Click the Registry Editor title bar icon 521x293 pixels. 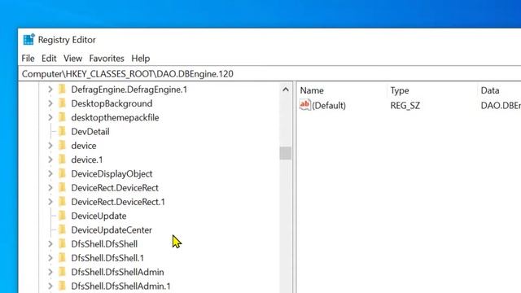point(29,40)
